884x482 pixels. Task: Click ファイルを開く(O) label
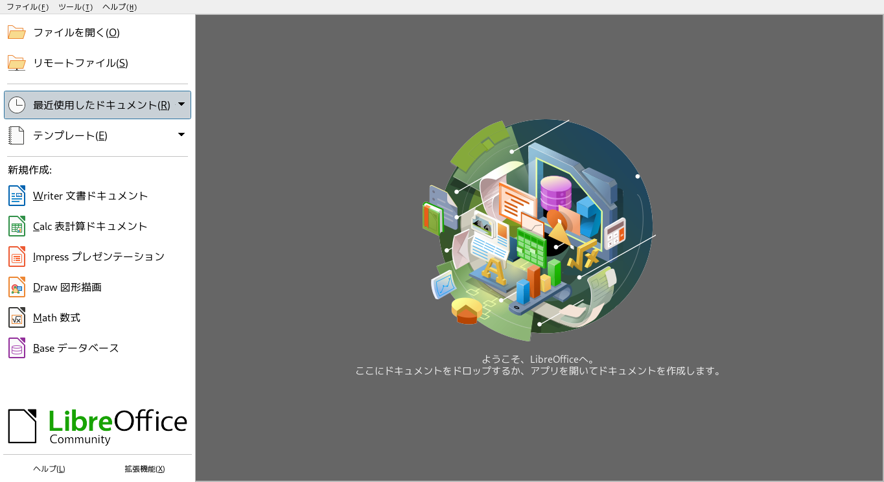coord(76,32)
